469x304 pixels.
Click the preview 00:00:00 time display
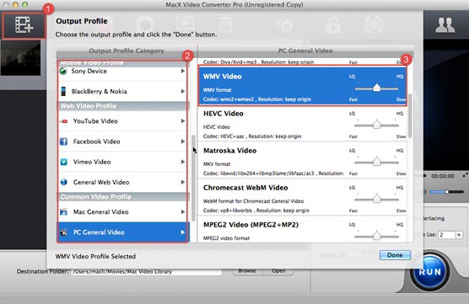click(x=443, y=176)
